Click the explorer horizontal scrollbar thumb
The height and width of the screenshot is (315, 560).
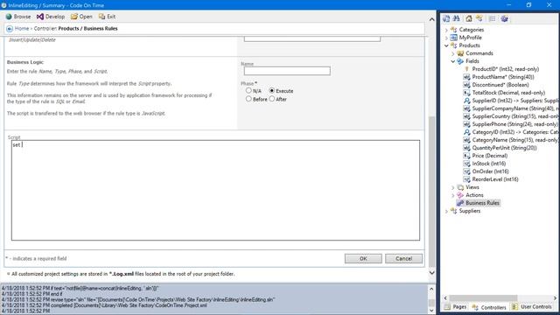click(483, 297)
